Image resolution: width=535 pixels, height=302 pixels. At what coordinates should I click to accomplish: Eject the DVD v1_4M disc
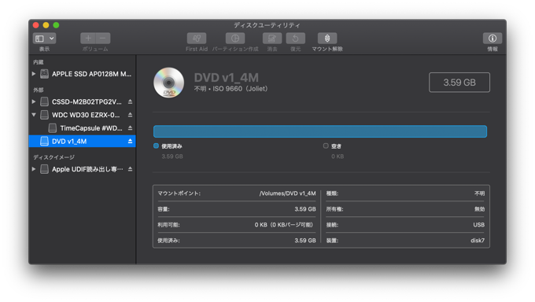point(130,142)
